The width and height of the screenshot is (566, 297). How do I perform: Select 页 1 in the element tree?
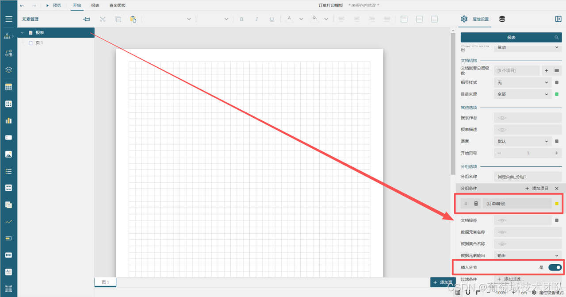coord(39,43)
